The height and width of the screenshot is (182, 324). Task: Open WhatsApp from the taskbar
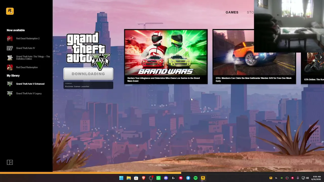click(158, 178)
